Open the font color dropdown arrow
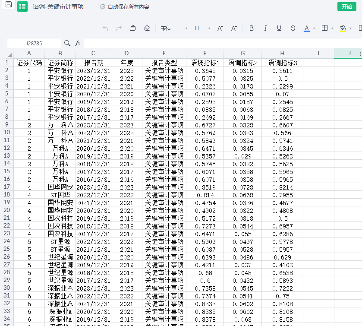 click(x=314, y=28)
